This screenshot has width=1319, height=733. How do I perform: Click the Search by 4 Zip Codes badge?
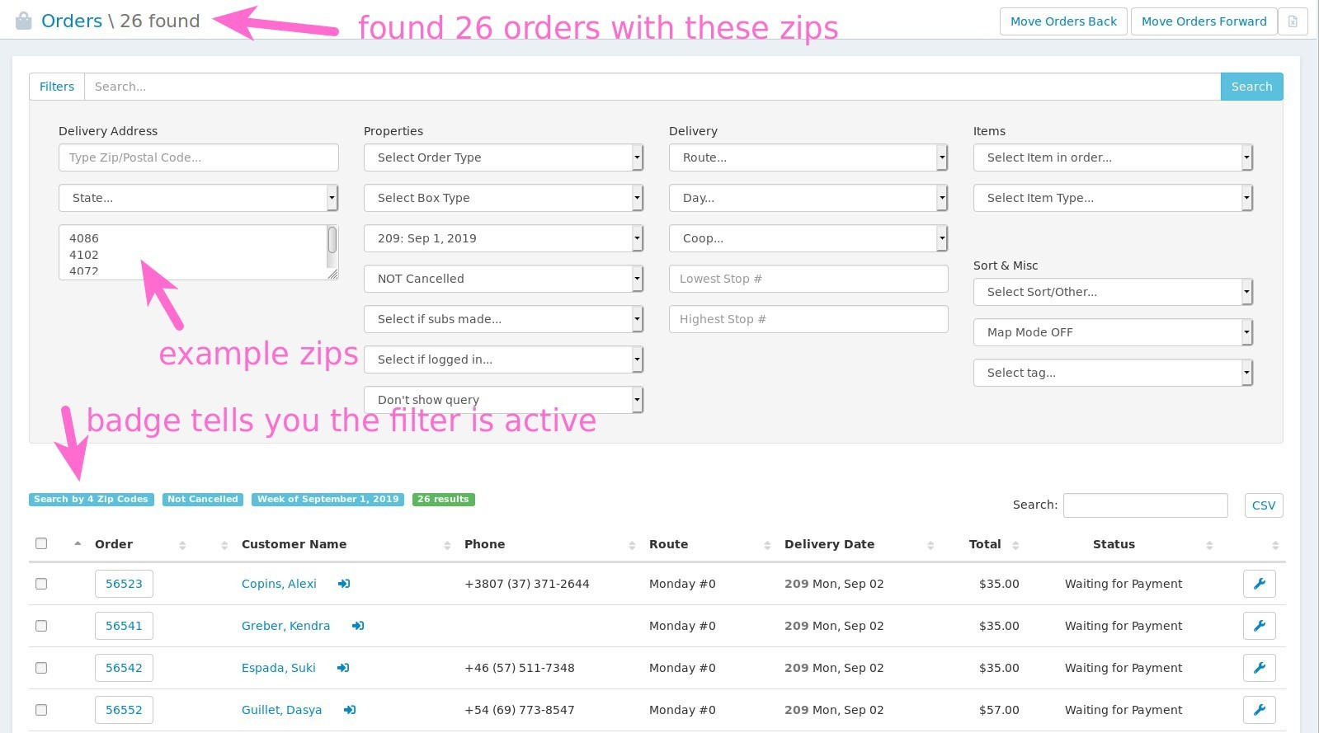click(92, 499)
